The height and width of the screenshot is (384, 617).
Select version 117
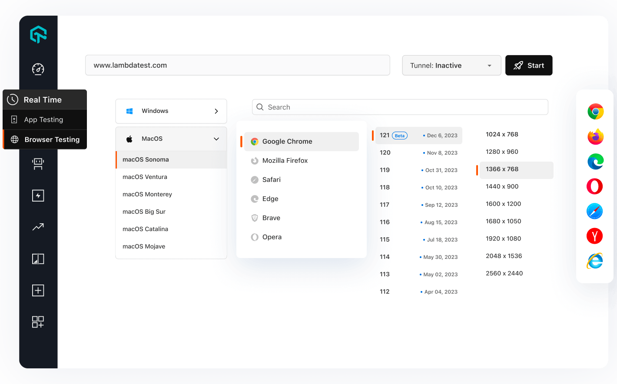coord(418,205)
